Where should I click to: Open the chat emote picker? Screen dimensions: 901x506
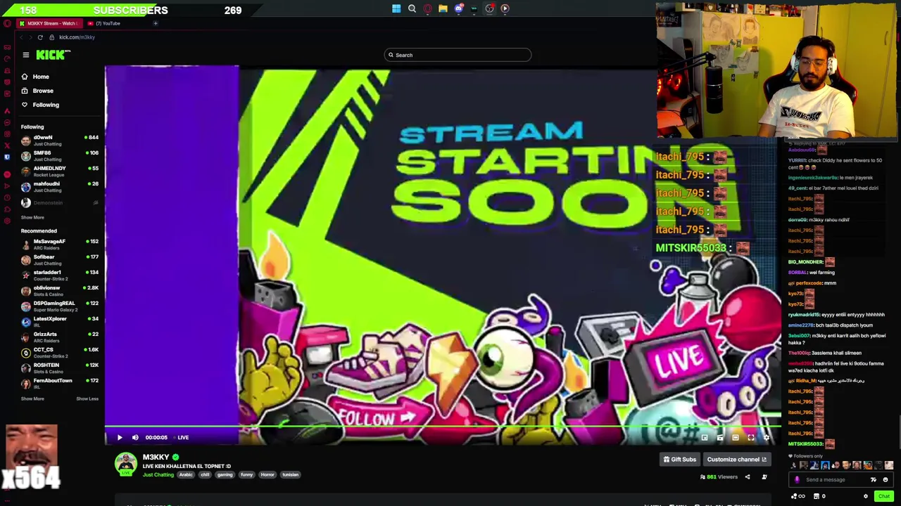pyautogui.click(x=886, y=480)
